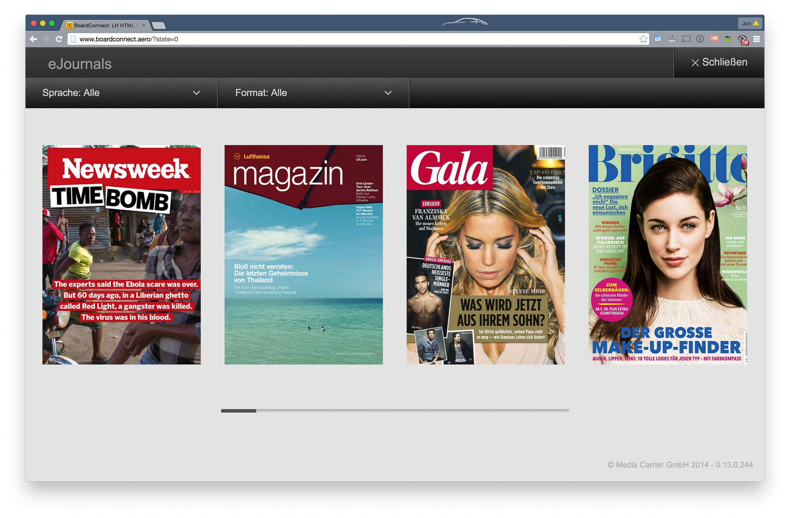Click the question mark extension icon
Image resolution: width=790 pixels, height=518 pixels.
(672, 39)
